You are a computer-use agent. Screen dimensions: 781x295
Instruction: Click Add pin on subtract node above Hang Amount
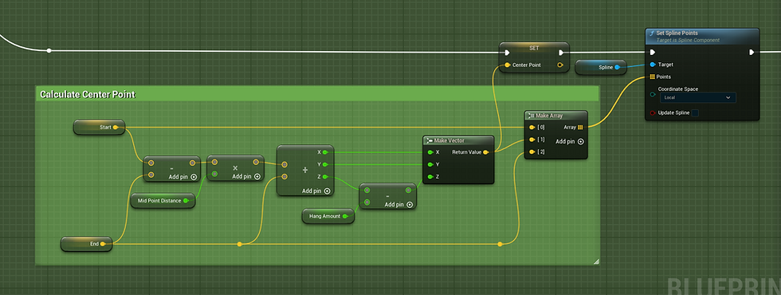click(x=398, y=205)
